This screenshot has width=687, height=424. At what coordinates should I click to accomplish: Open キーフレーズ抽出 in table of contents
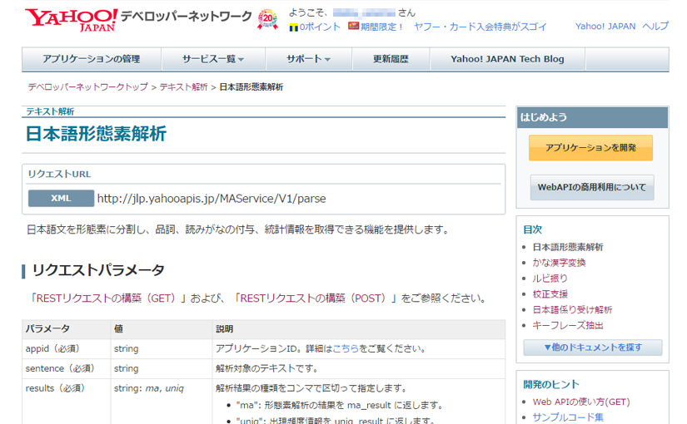[568, 326]
